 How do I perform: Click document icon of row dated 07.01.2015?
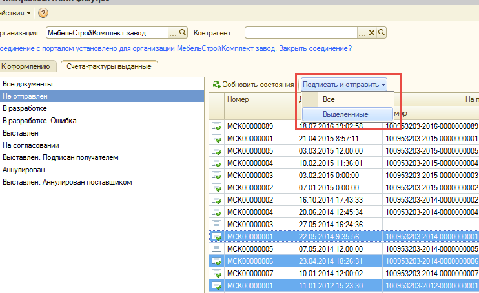click(x=217, y=188)
